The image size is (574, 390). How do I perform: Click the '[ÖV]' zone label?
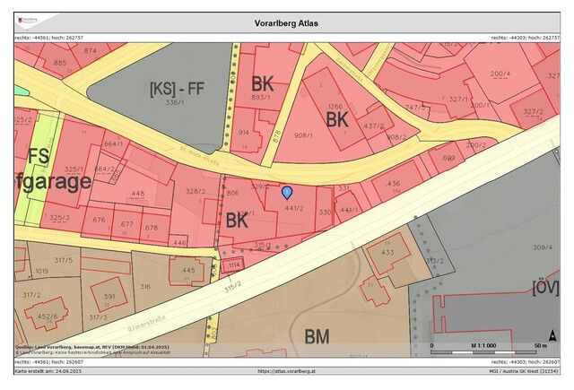546,288
